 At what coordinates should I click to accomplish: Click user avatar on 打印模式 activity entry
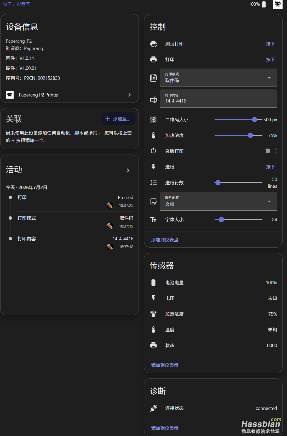pos(110,226)
